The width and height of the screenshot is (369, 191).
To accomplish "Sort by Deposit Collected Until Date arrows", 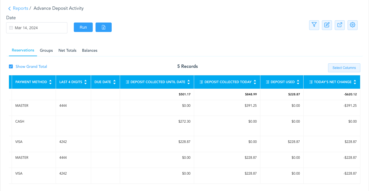I will point(189,82).
